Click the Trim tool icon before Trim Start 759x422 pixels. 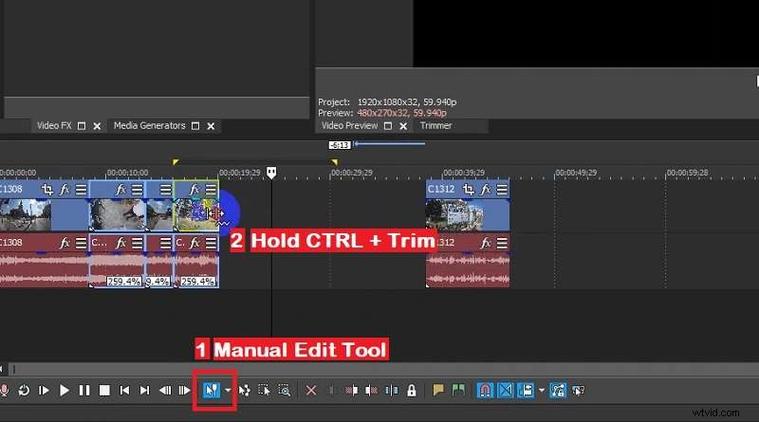click(331, 390)
